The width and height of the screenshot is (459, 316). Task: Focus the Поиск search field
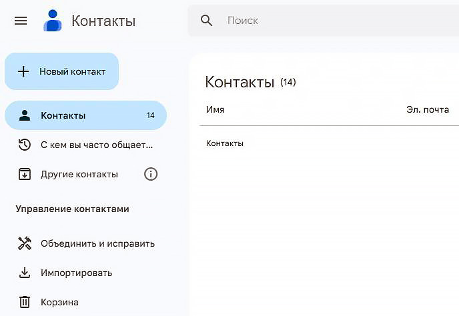(324, 21)
